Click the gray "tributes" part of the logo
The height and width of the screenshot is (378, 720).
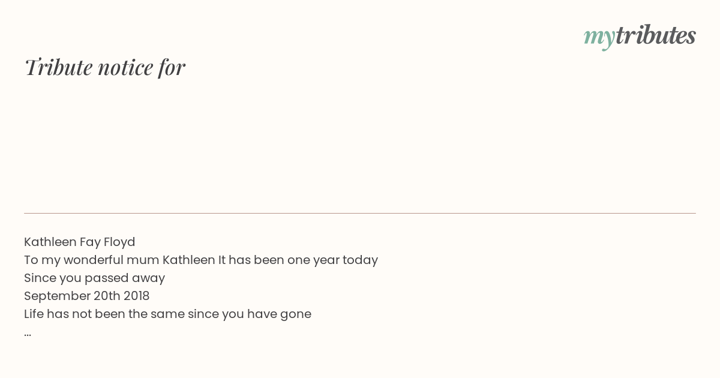[x=655, y=35]
